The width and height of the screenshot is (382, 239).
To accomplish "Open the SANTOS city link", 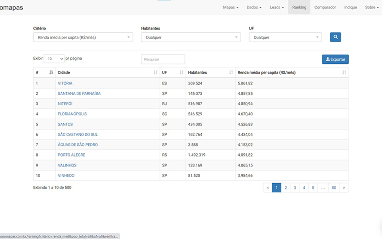I will (65, 124).
